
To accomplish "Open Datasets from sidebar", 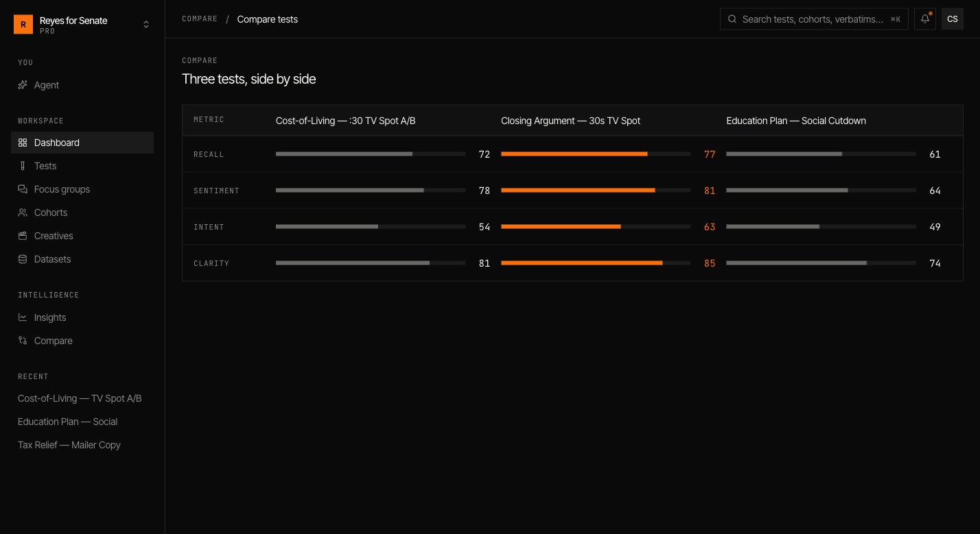I will pos(82,259).
